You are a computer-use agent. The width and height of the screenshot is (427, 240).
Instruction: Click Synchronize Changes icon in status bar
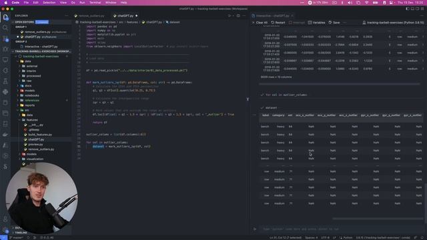coord(28,237)
